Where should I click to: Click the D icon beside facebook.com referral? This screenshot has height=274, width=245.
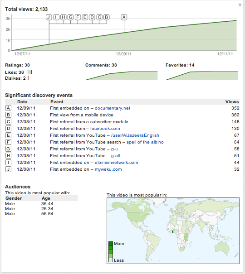tap(8, 129)
